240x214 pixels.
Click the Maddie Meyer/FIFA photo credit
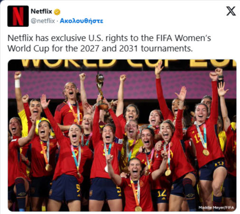[x=216, y=207]
